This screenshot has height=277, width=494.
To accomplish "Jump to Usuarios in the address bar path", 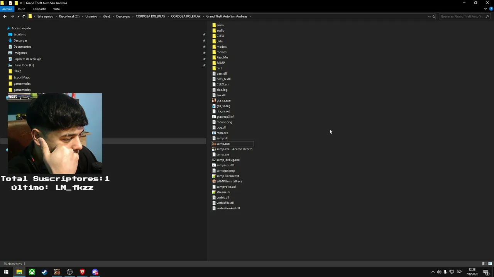I will [91, 17].
